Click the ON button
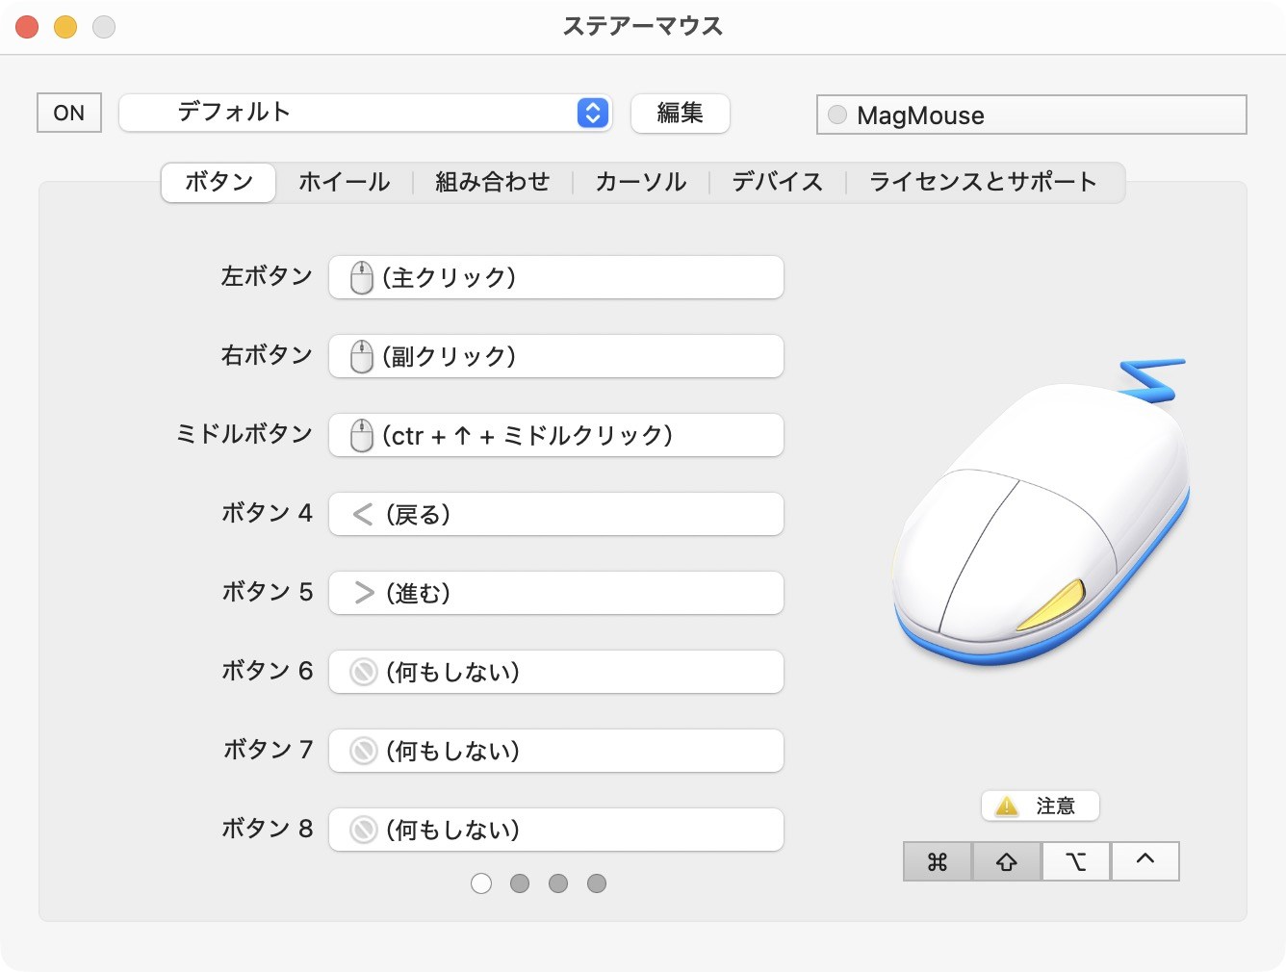The width and height of the screenshot is (1286, 972). coord(68,113)
